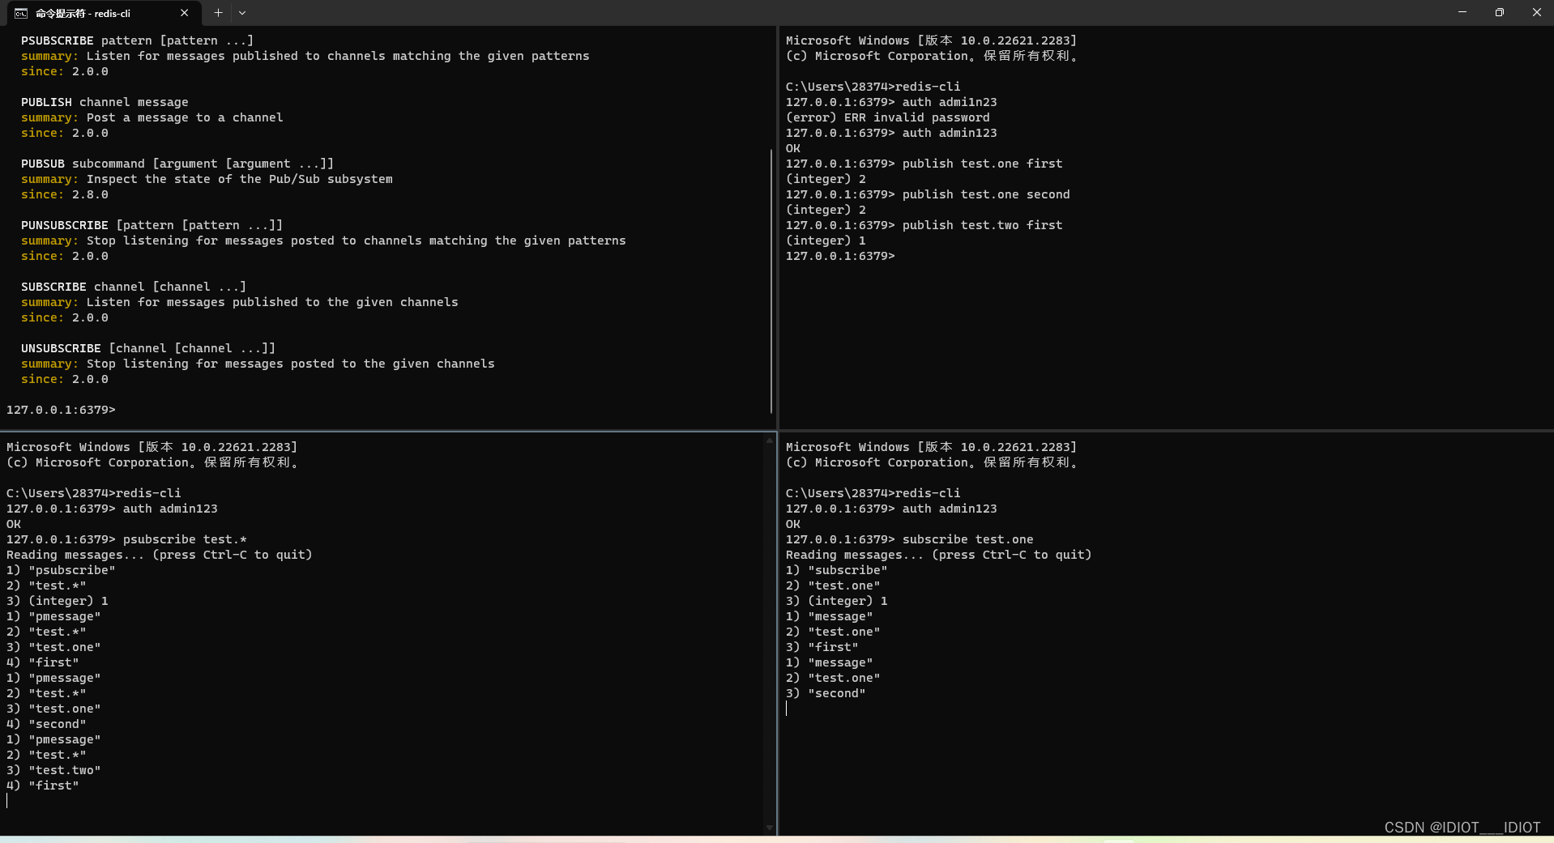Click 'PSUBSCRIBE pattern [pattern ...]' help line
This screenshot has height=843, width=1554.
tap(137, 40)
